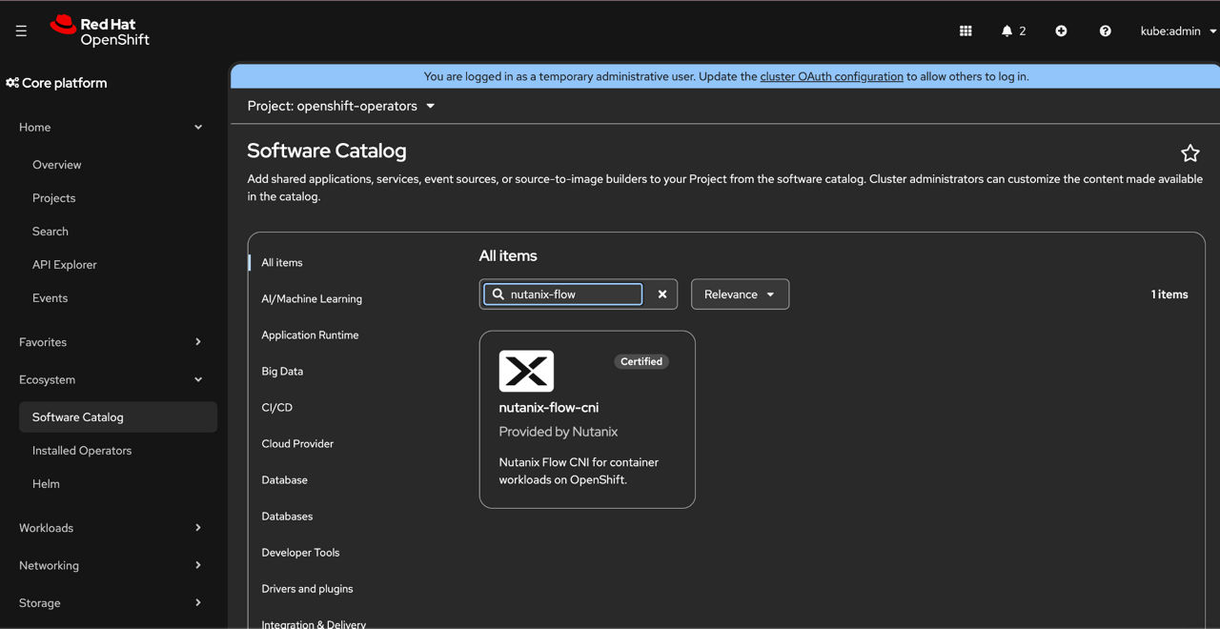Collapse the Ecosystem navigation section

[113, 379]
